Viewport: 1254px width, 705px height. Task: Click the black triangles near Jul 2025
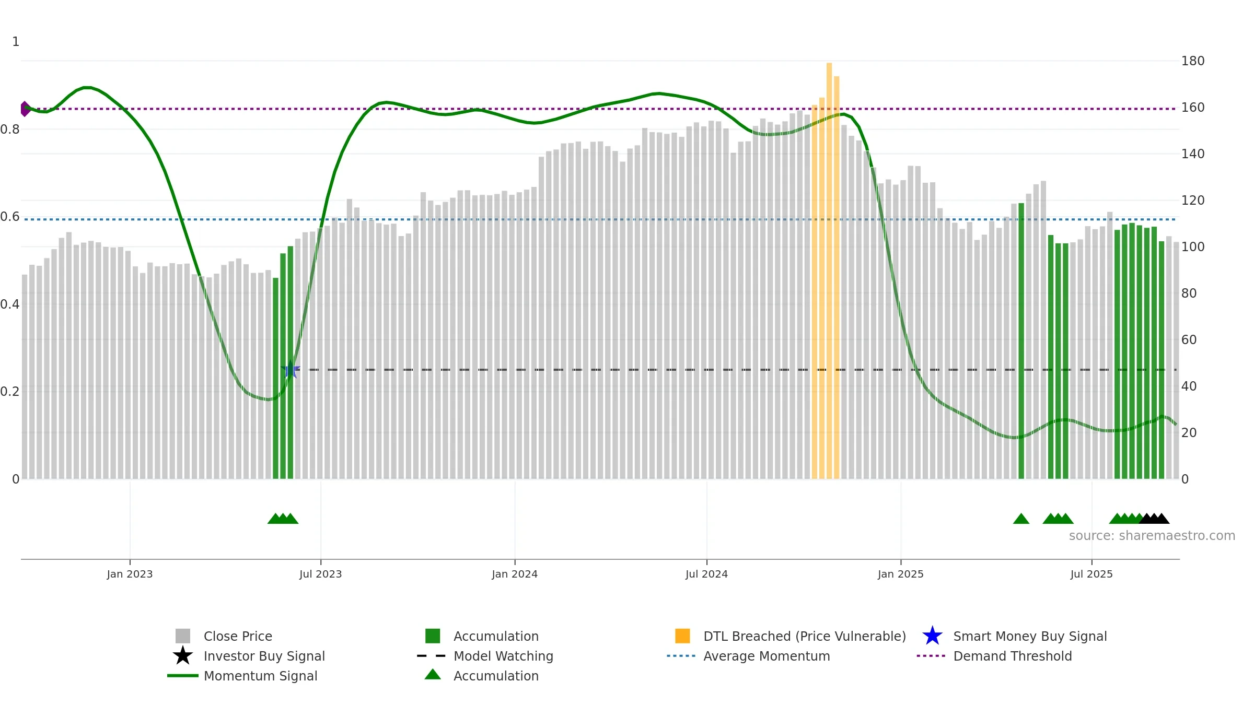tap(1154, 519)
